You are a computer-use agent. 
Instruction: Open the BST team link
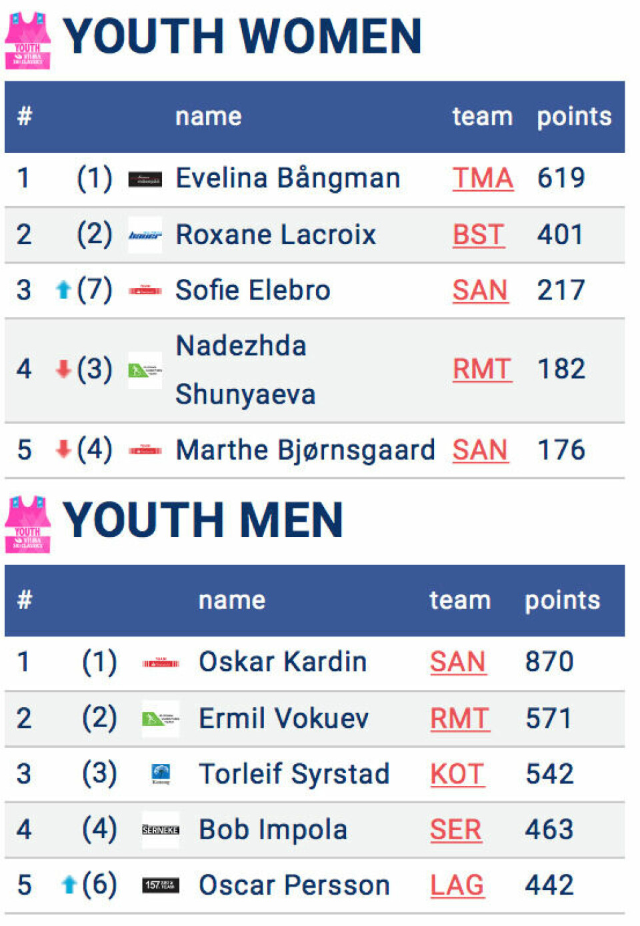coord(478,235)
